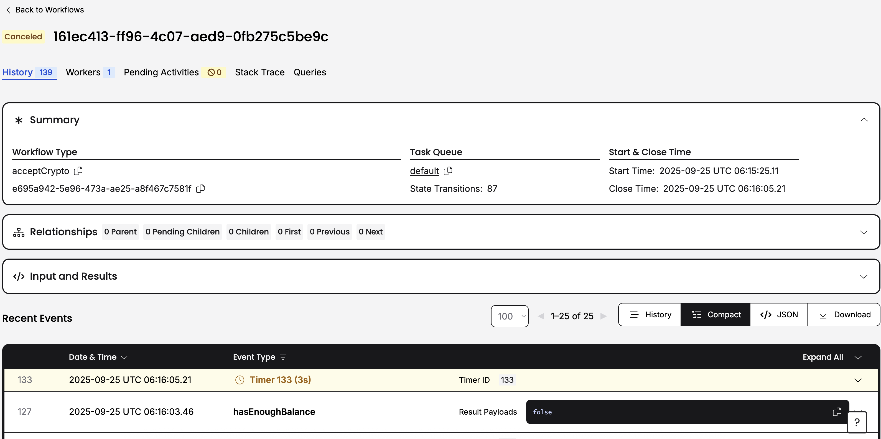Image resolution: width=881 pixels, height=439 pixels.
Task: Go to next events page arrow
Action: [x=604, y=316]
